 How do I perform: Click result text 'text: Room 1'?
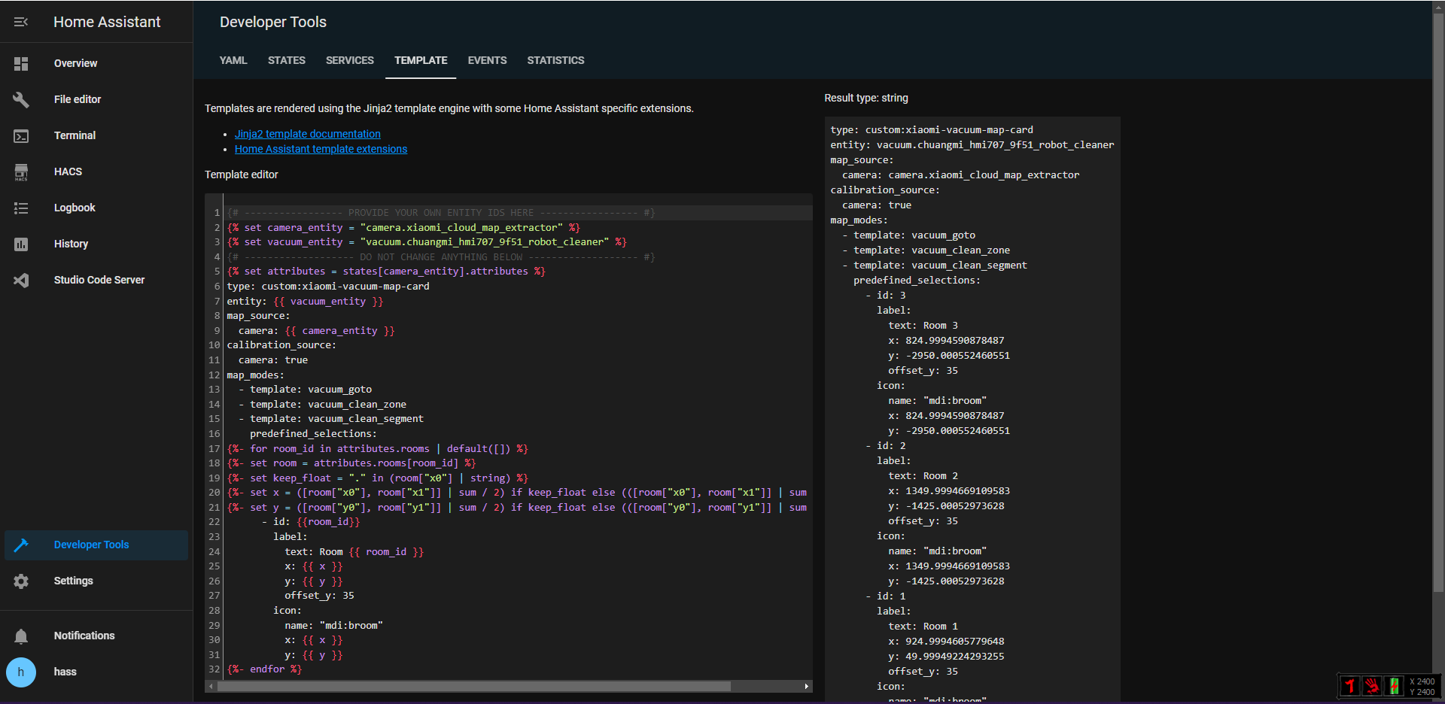click(x=923, y=627)
